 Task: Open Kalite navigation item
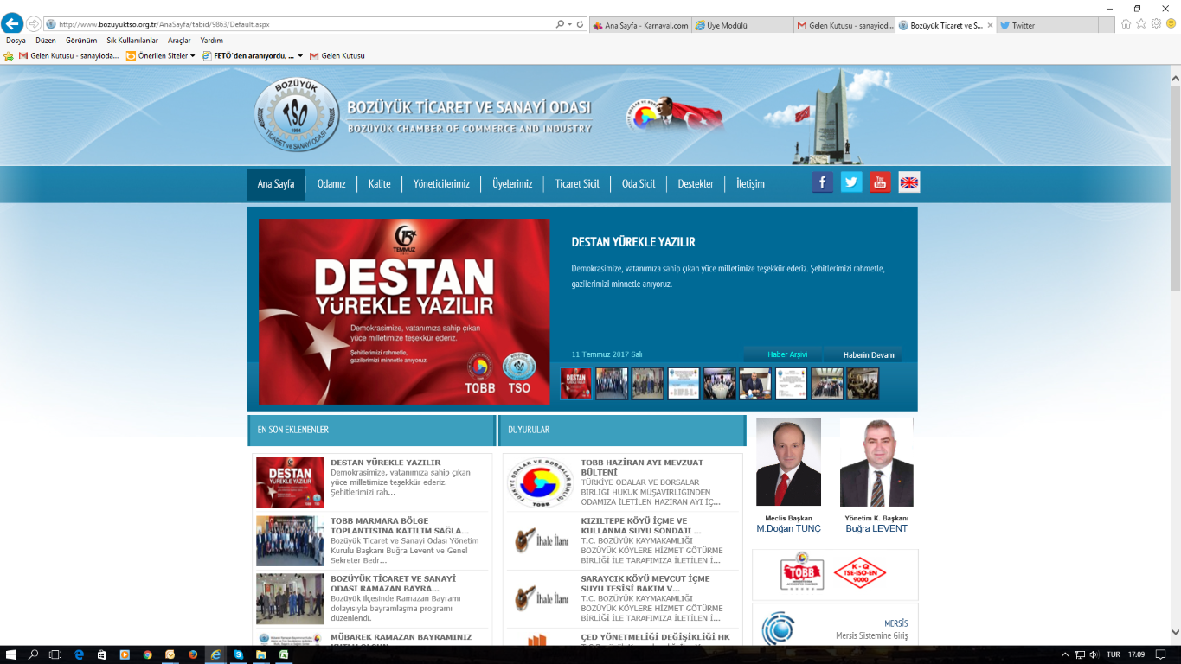(x=379, y=184)
